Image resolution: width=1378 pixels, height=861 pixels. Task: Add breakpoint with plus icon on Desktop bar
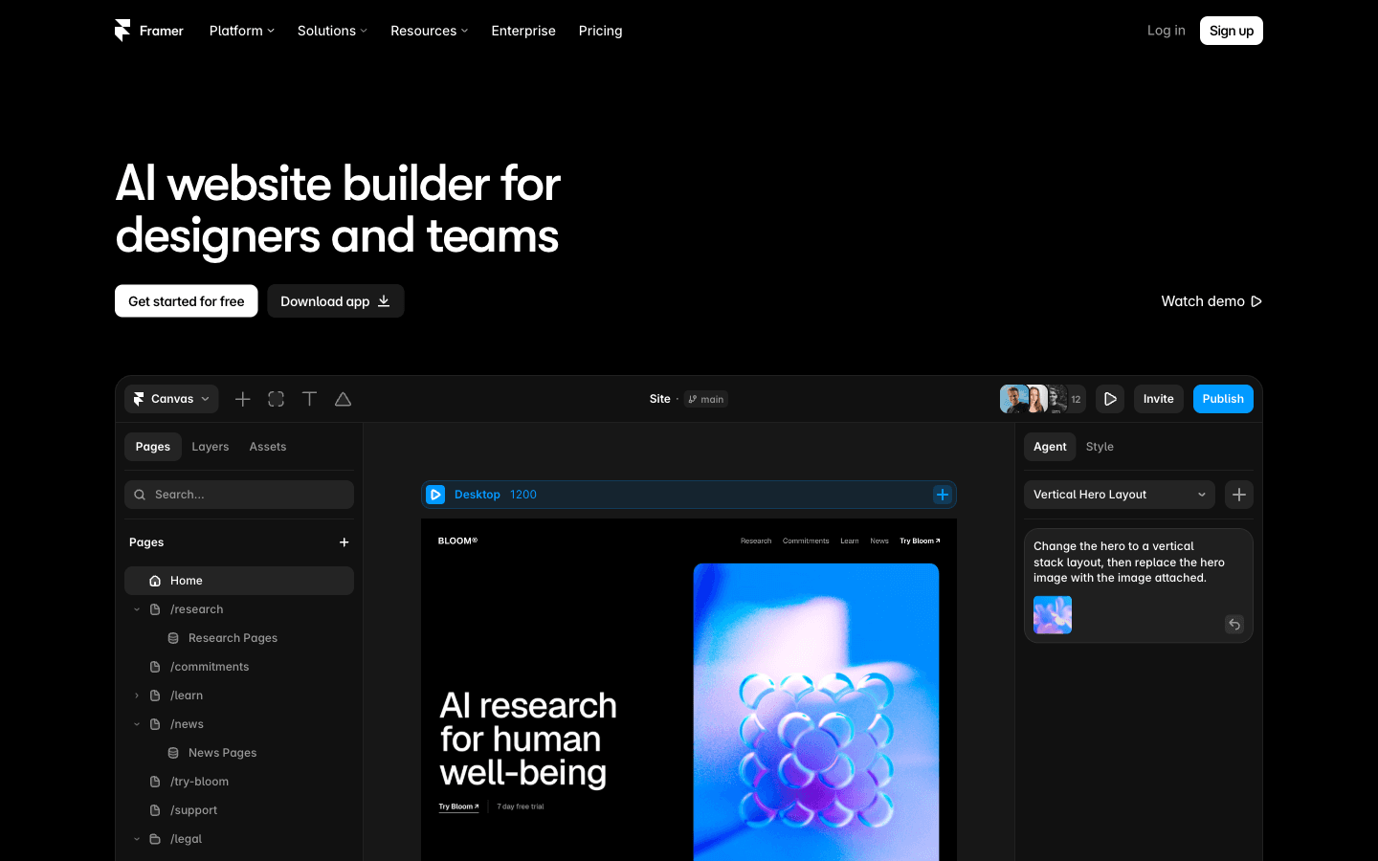943,495
